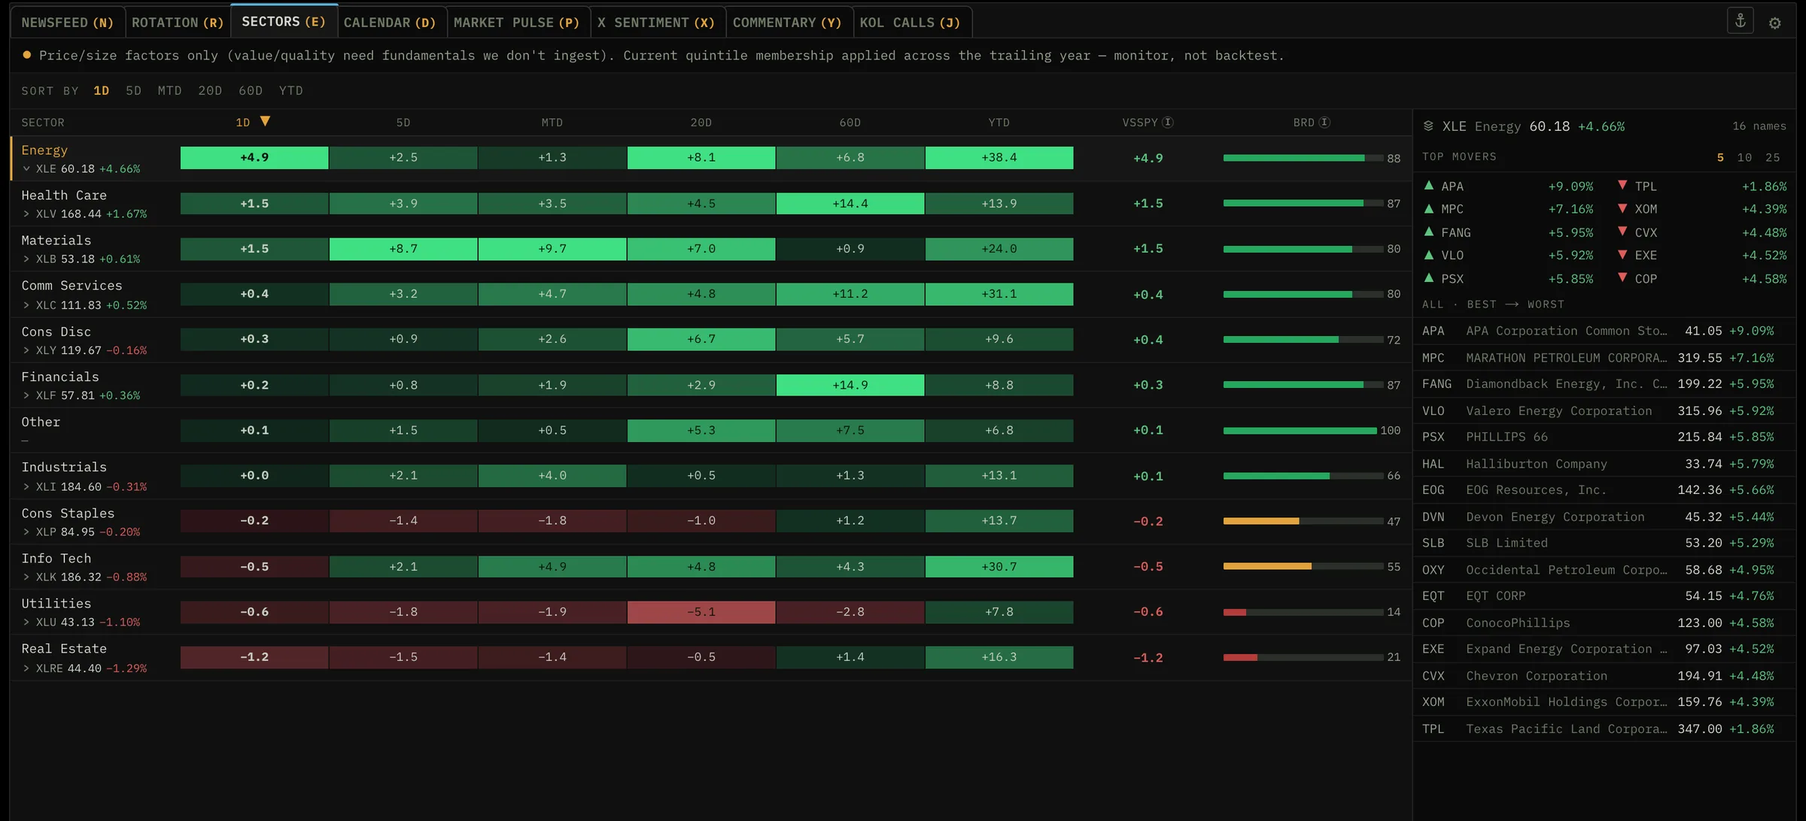Click up arrow next to VLO mover
The height and width of the screenshot is (821, 1806).
(x=1429, y=255)
